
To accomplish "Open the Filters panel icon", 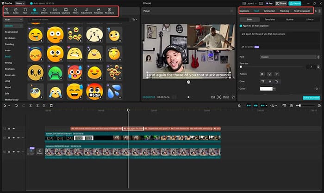I will point(75,11).
